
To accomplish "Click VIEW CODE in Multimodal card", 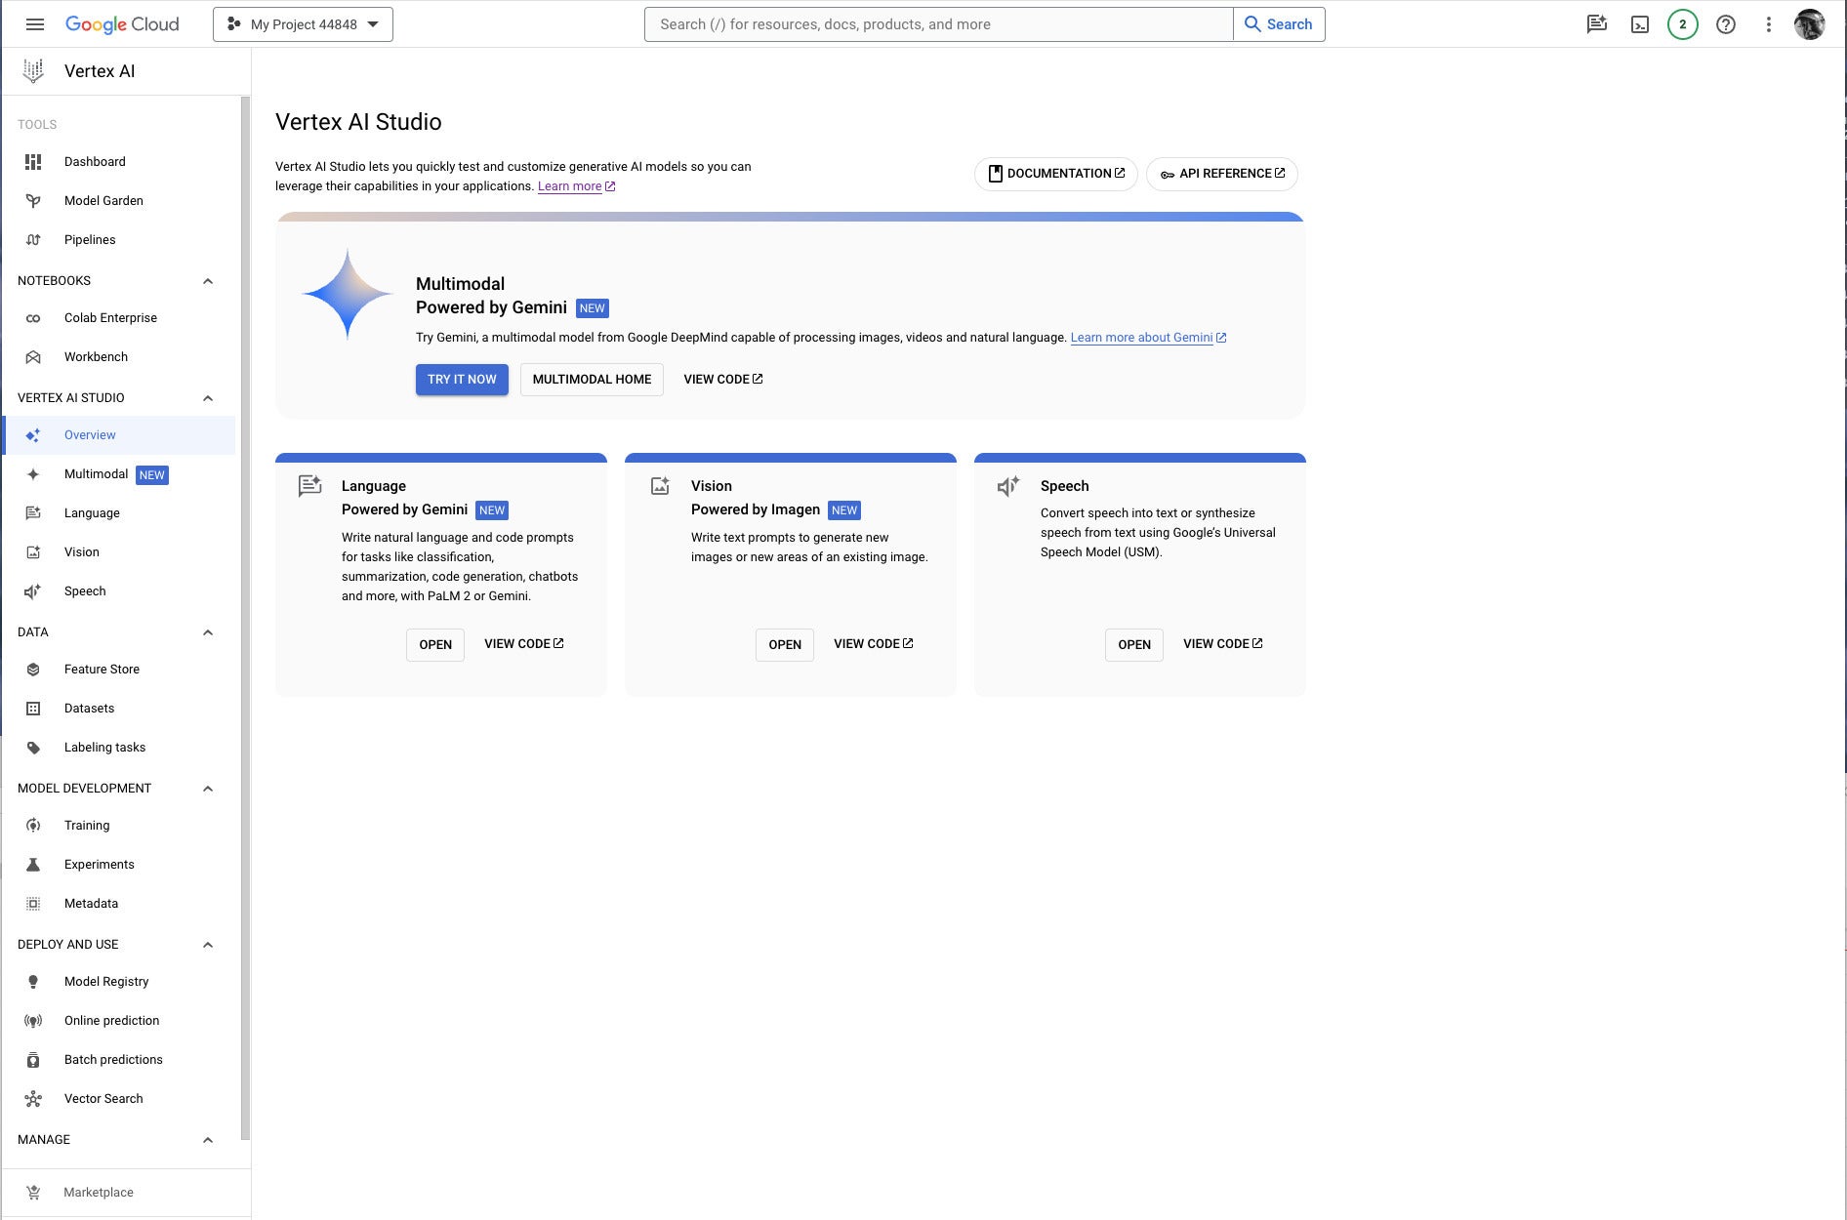I will tap(723, 380).
